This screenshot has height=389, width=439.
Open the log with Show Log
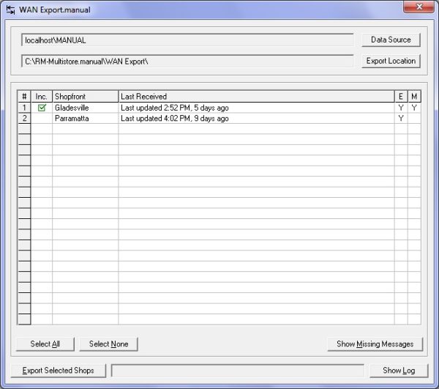pos(399,370)
